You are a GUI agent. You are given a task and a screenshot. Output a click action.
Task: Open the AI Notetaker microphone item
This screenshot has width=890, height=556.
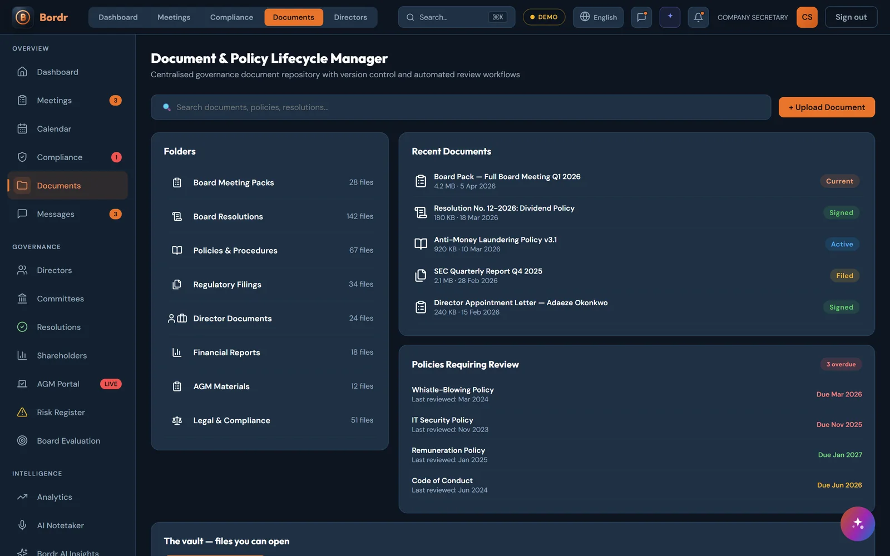(x=67, y=525)
